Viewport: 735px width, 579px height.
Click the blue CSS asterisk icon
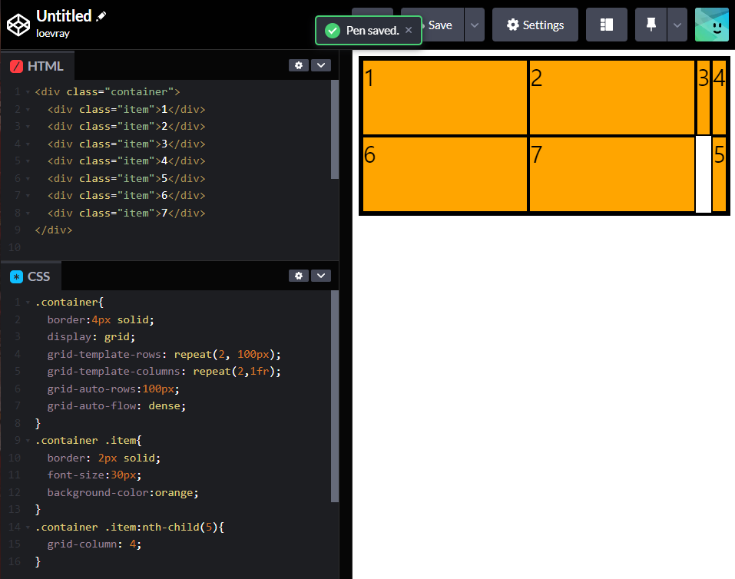coord(16,276)
